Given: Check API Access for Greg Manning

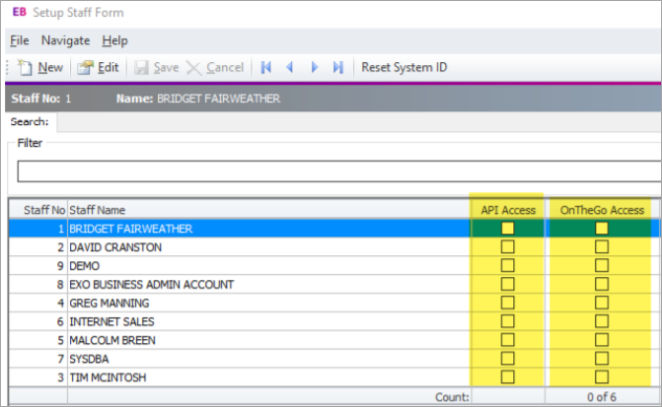Looking at the screenshot, I should click(x=507, y=303).
